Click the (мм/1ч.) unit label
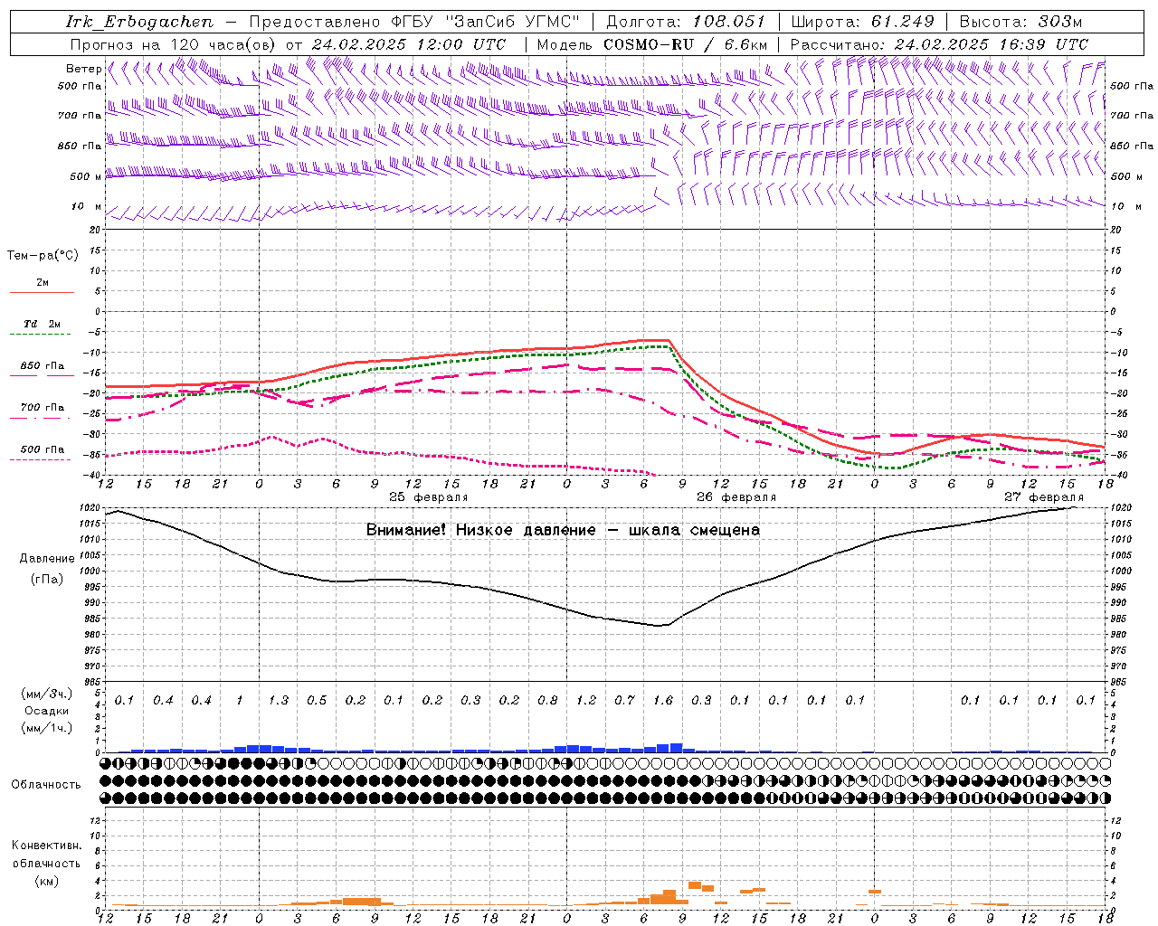Viewport: 1158px width, 926px height. (x=47, y=728)
